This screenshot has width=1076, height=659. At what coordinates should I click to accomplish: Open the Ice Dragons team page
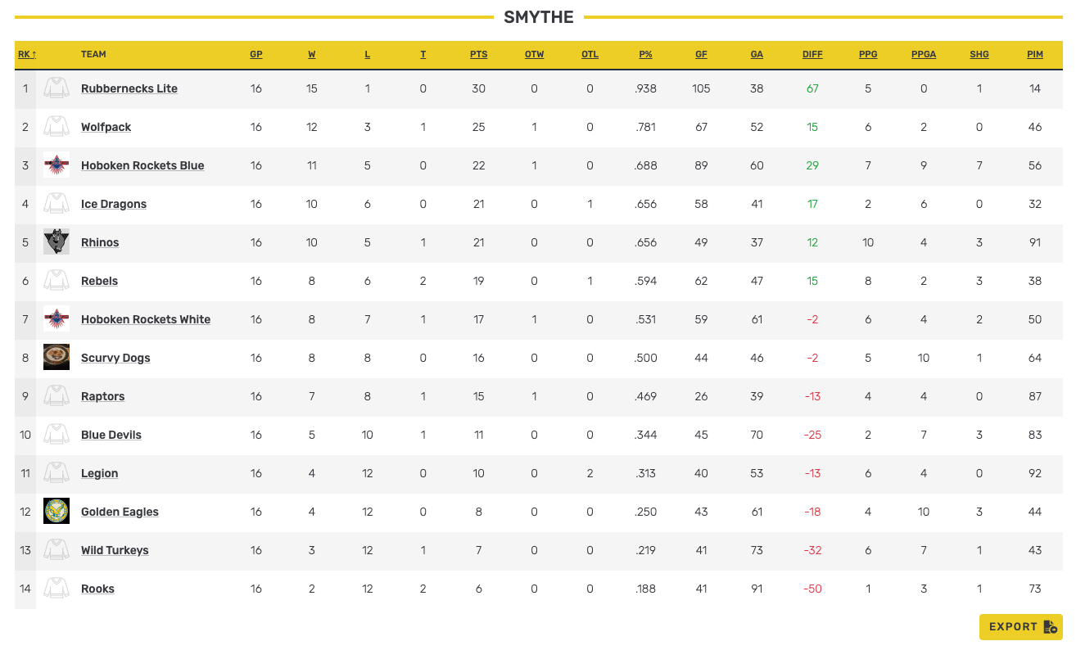click(114, 204)
